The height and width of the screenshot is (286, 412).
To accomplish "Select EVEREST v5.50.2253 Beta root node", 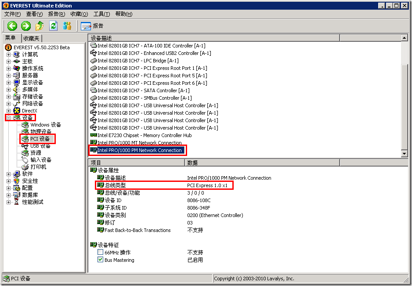I will pyautogui.click(x=37, y=47).
